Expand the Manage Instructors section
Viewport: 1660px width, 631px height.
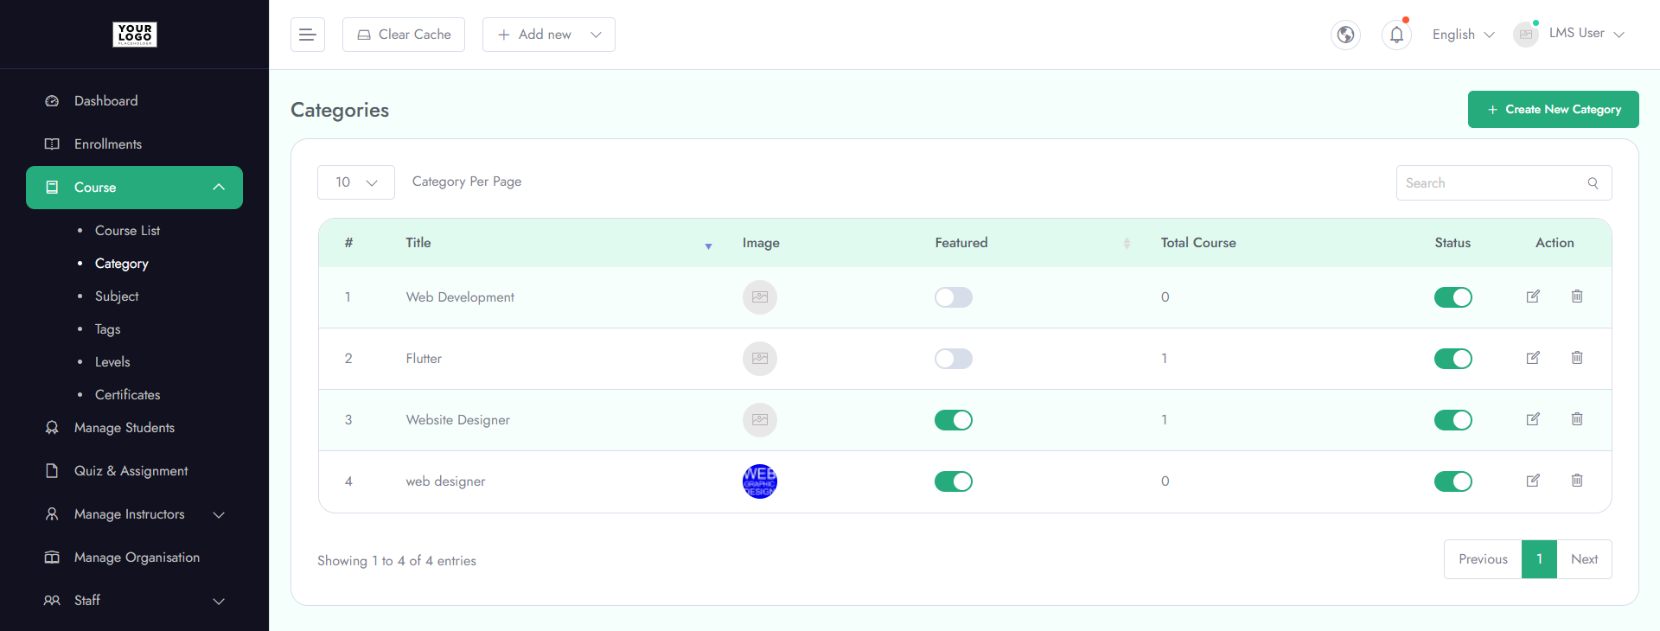click(x=134, y=514)
